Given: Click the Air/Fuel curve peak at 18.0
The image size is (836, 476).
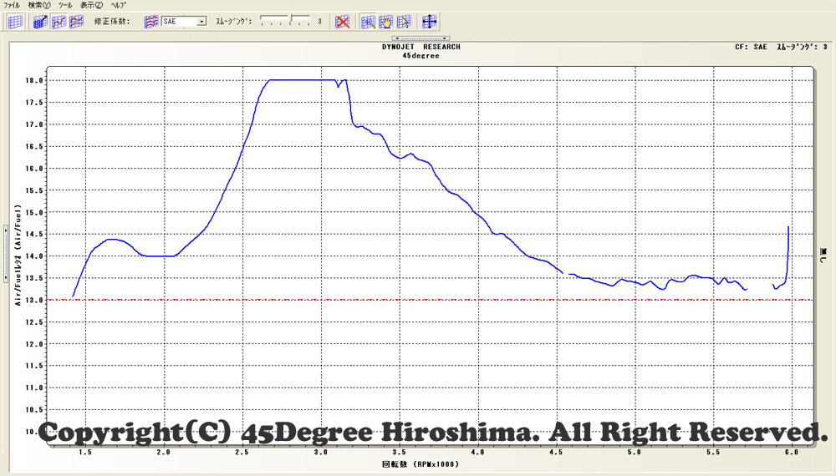Looking at the screenshot, I should tap(301, 80).
